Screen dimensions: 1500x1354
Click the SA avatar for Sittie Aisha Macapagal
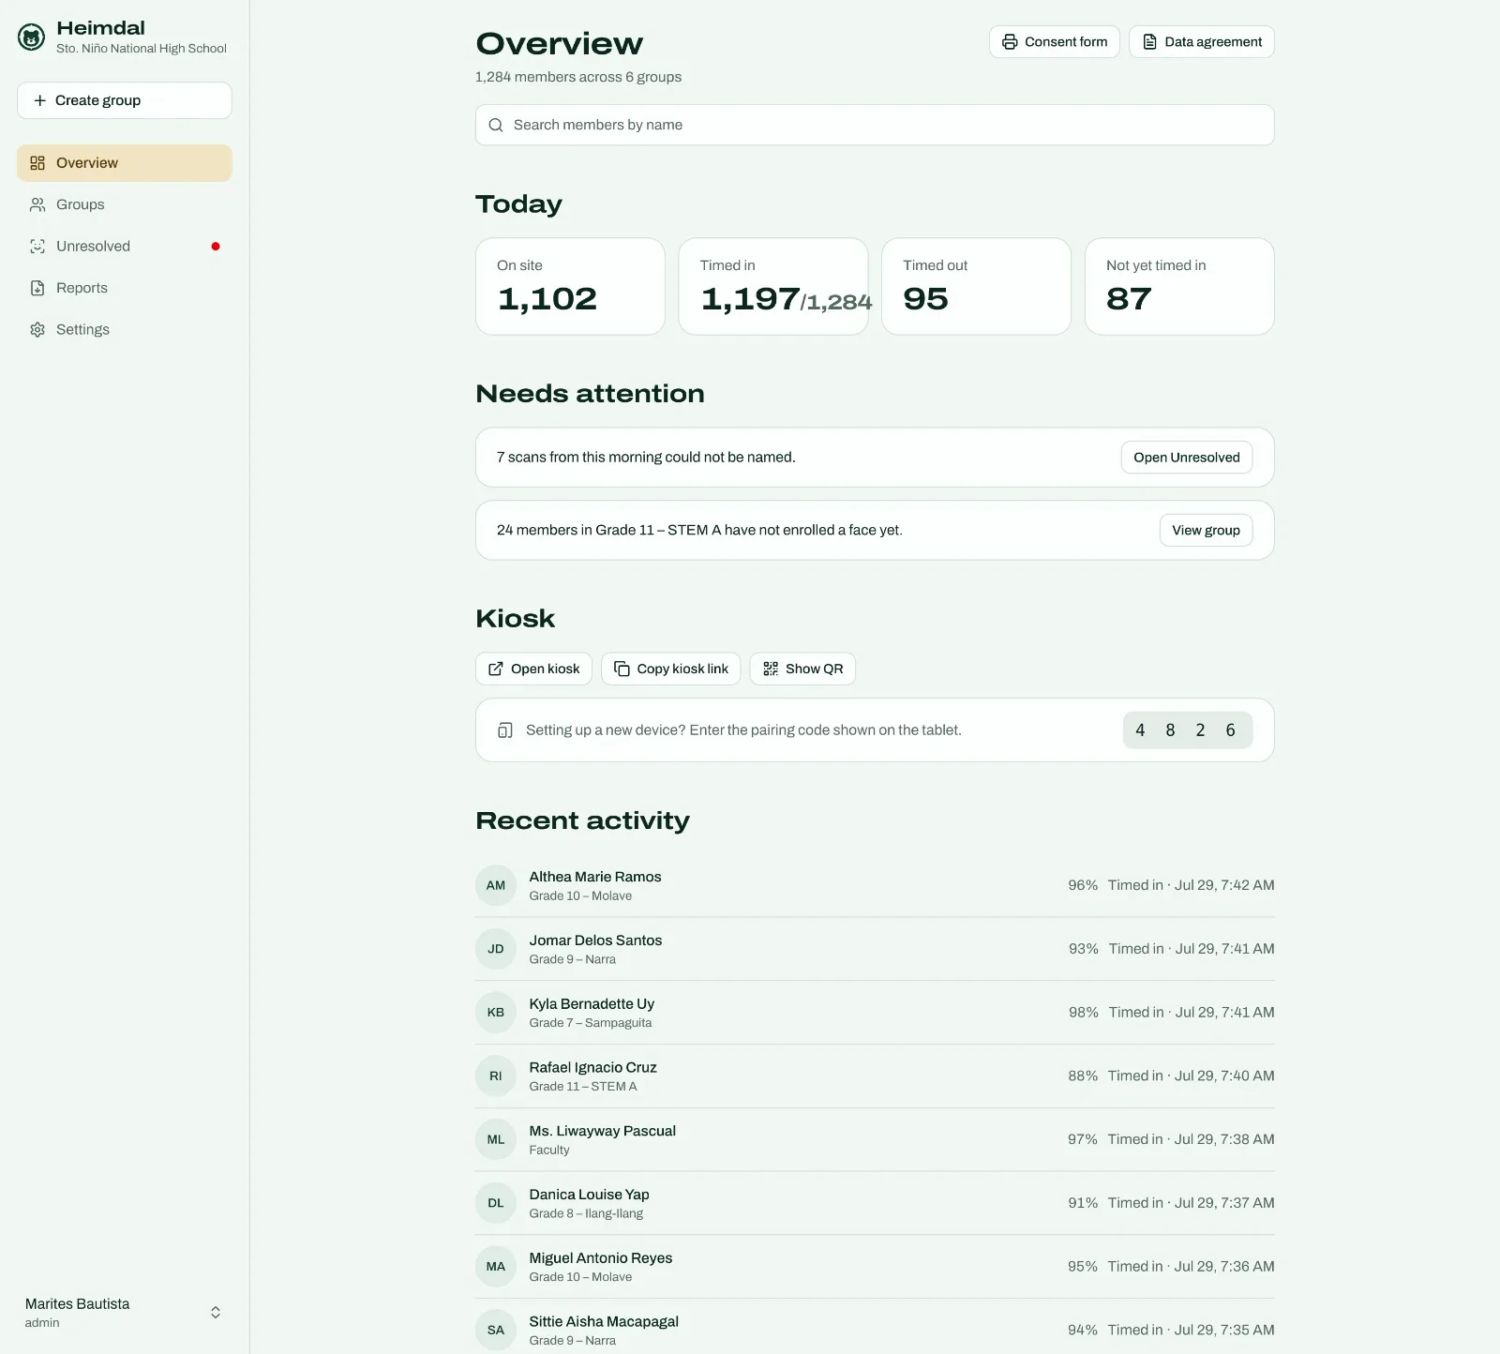pyautogui.click(x=496, y=1331)
